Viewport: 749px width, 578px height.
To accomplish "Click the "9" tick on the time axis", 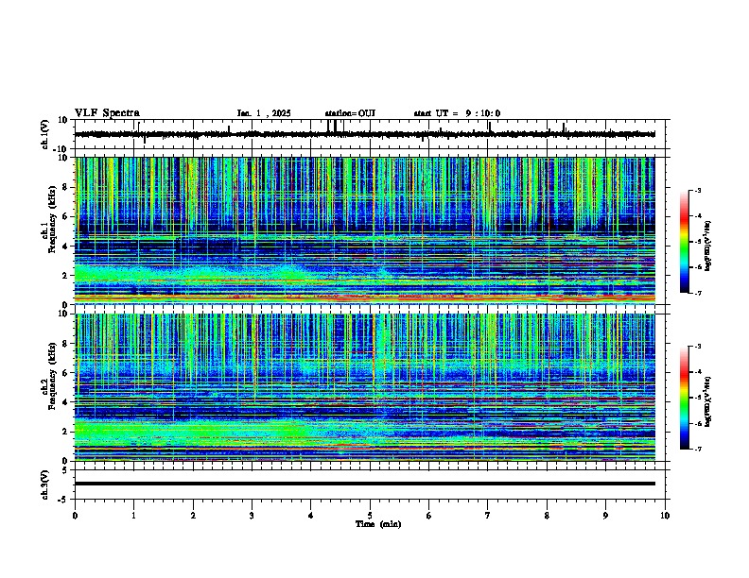I will [605, 516].
